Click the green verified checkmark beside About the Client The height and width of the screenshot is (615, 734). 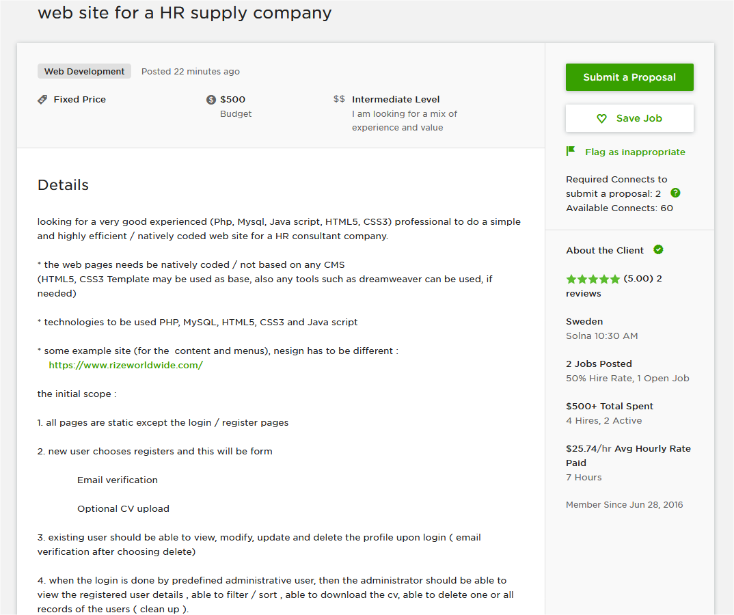[658, 249]
